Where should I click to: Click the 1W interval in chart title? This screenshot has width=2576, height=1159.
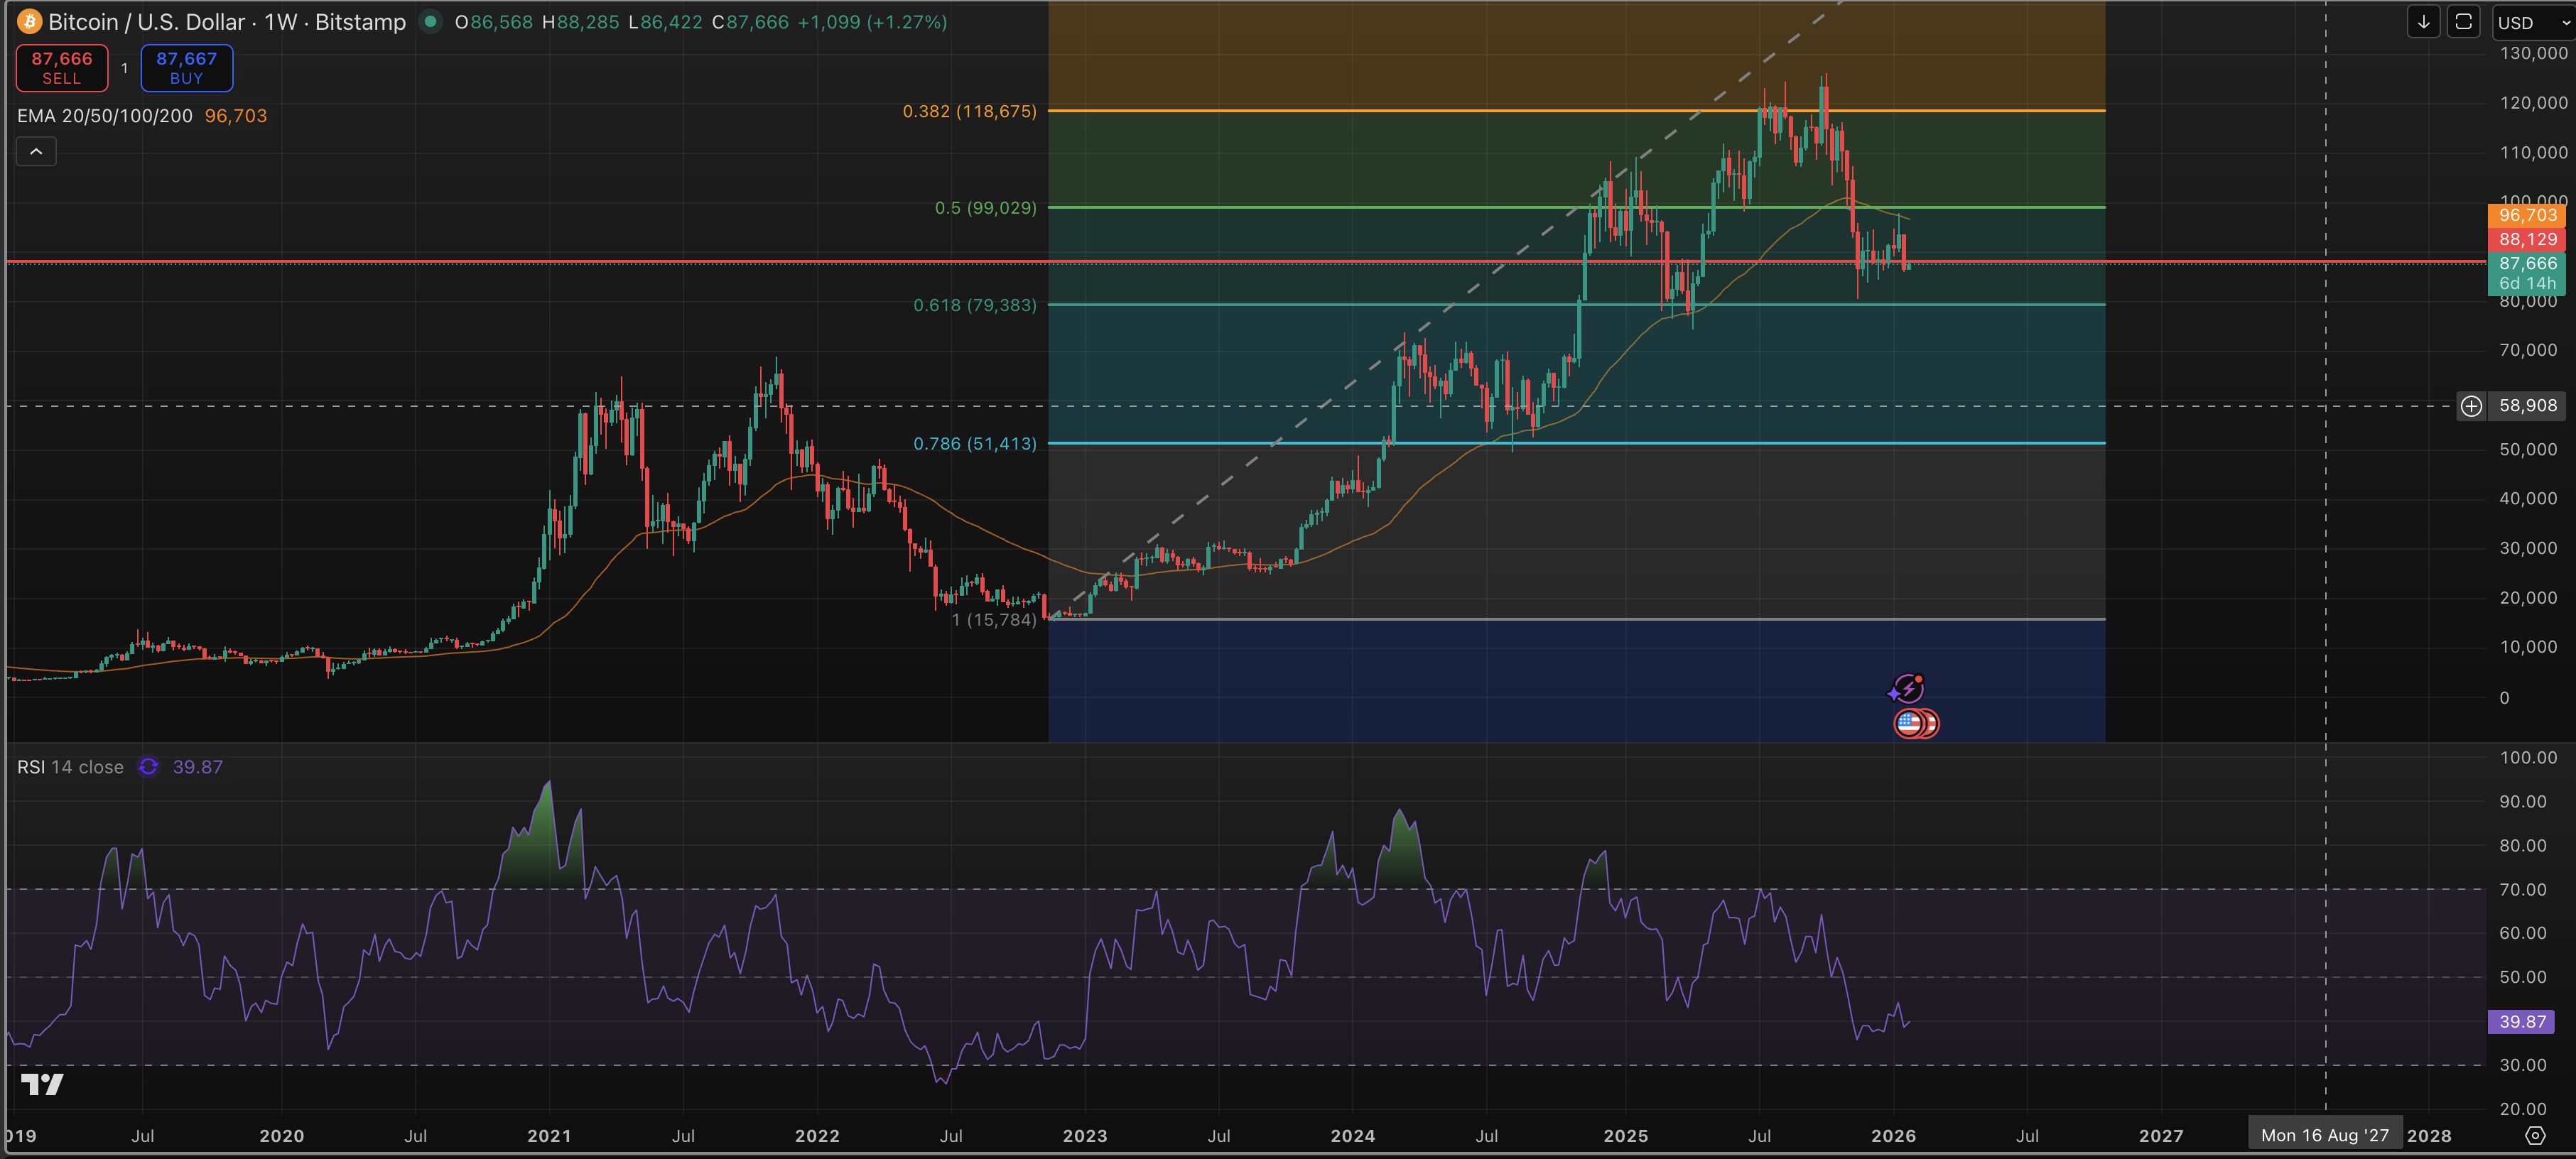pyautogui.click(x=280, y=22)
